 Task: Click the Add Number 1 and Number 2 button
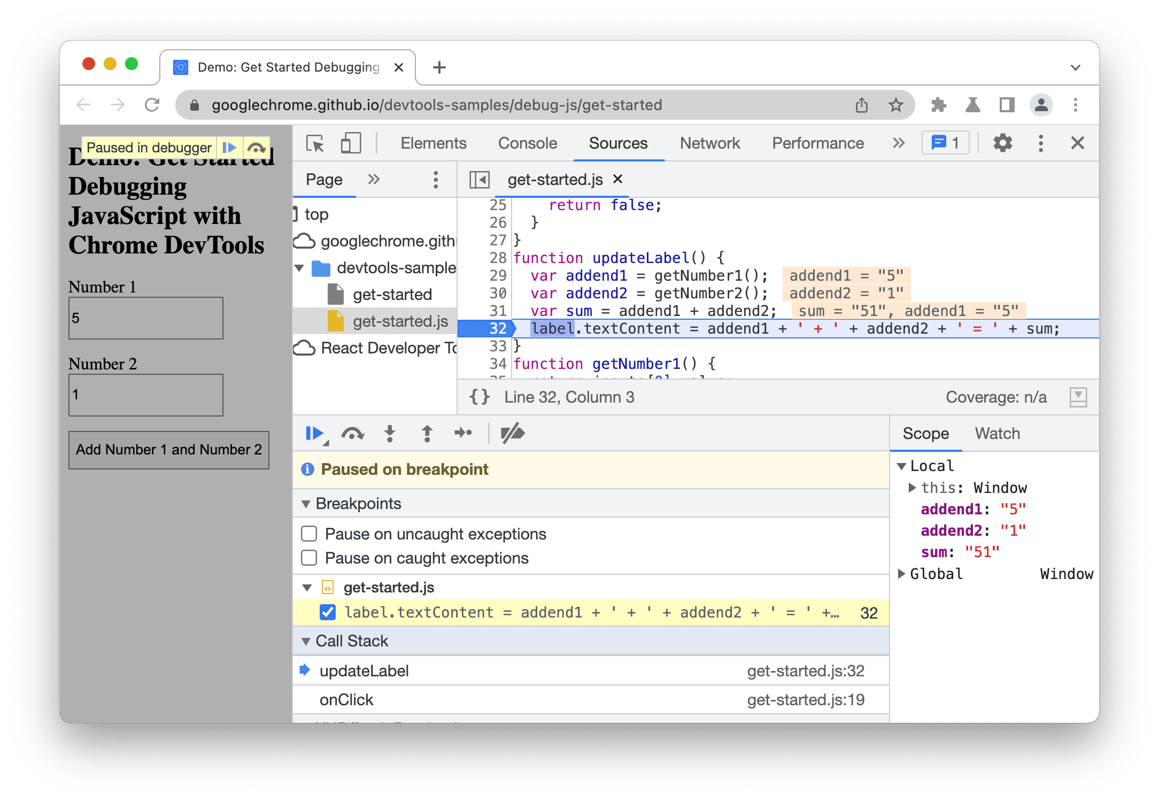169,449
